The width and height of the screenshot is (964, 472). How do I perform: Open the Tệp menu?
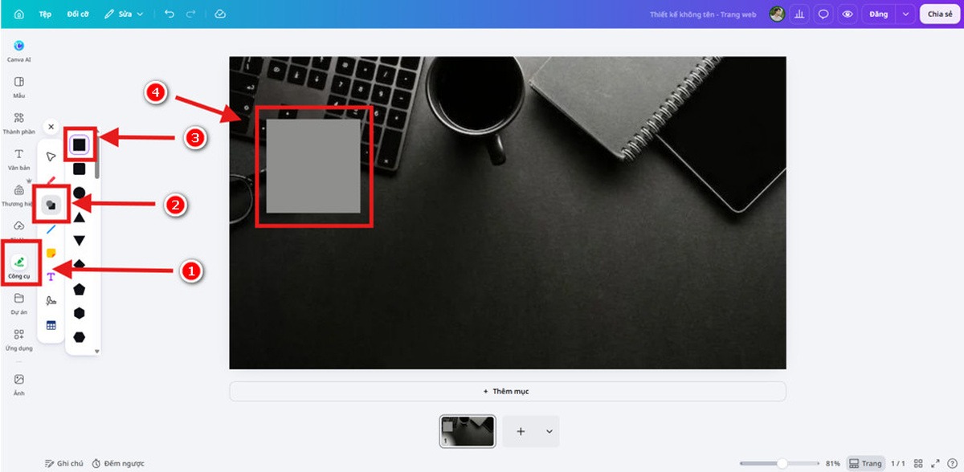pyautogui.click(x=46, y=14)
